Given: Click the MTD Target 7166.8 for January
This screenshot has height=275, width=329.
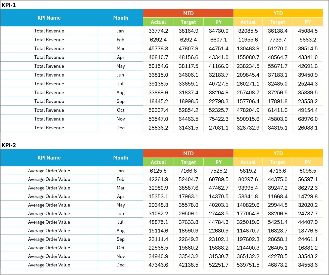Looking at the screenshot, I should [188, 171].
